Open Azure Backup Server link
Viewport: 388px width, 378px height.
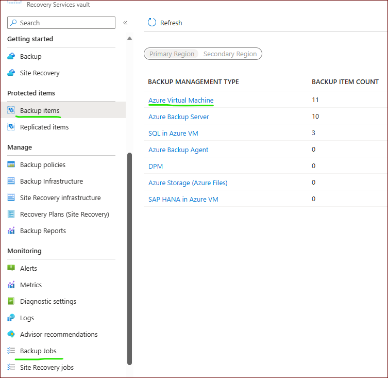click(179, 117)
